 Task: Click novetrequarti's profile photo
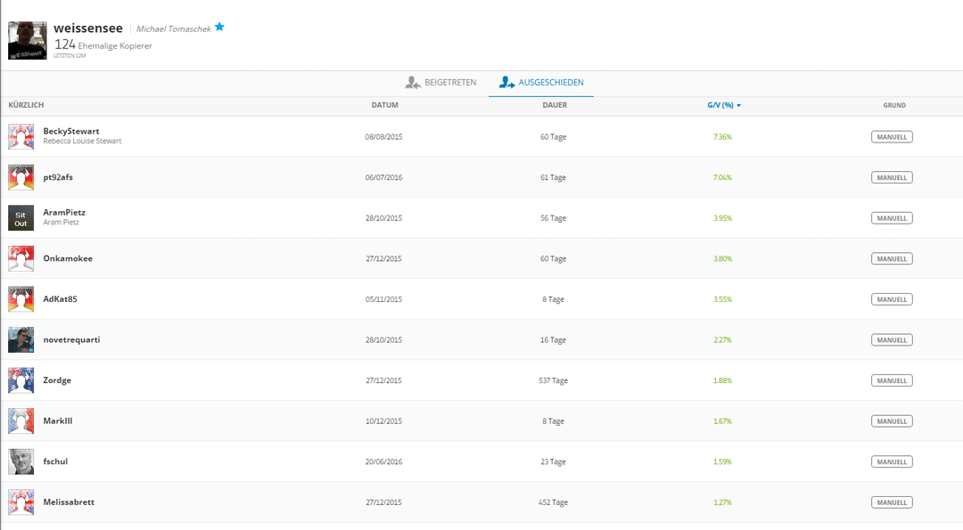point(21,339)
